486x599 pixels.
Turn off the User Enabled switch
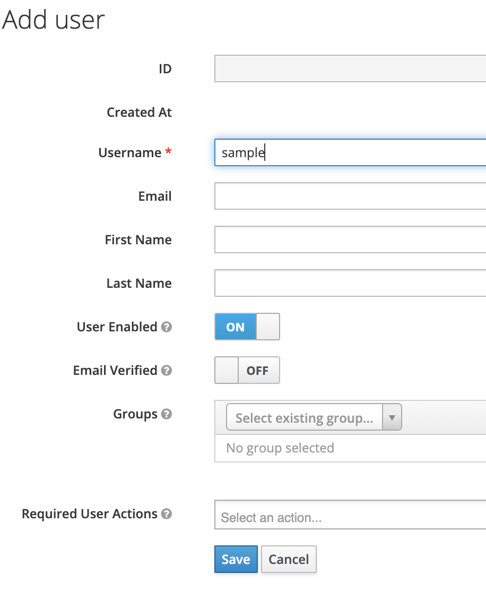(247, 327)
